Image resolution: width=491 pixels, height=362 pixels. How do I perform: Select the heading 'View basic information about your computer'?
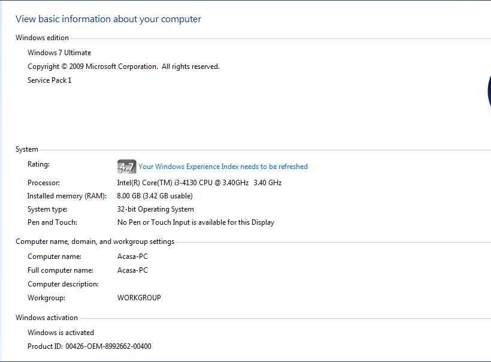coord(108,19)
